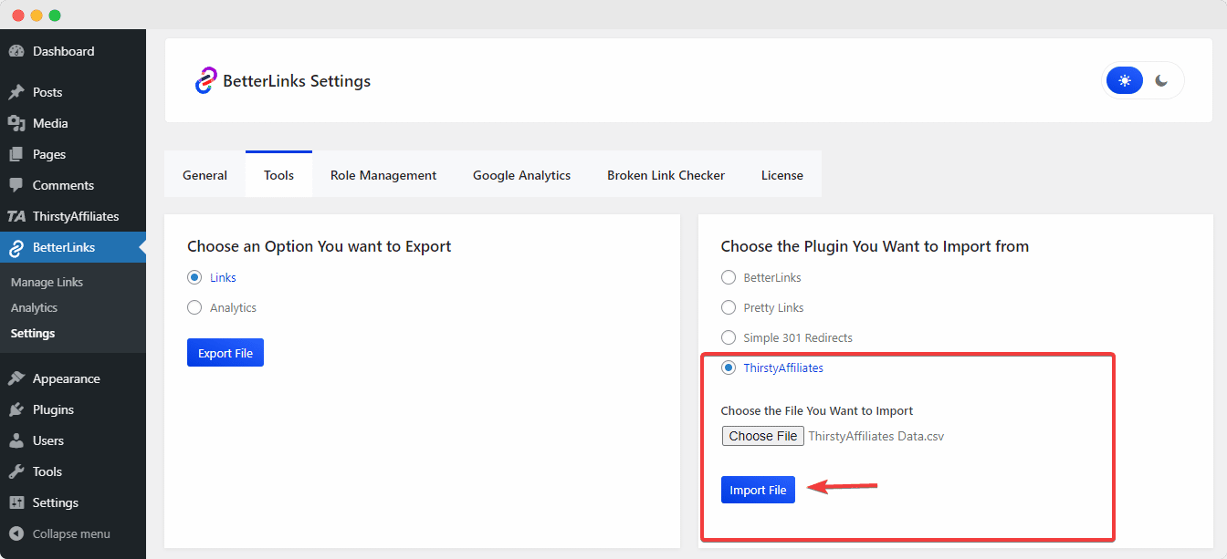Viewport: 1227px width, 559px height.
Task: Click the BetterLinks logo in header
Action: pyautogui.click(x=205, y=80)
